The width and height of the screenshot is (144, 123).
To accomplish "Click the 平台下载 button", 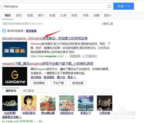I will tap(58, 83).
